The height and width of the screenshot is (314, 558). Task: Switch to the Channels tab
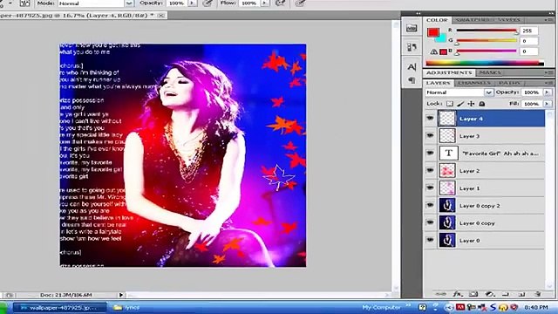(x=474, y=83)
